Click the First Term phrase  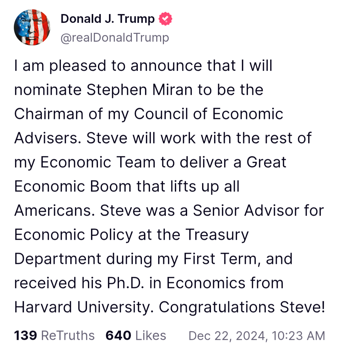(x=220, y=259)
